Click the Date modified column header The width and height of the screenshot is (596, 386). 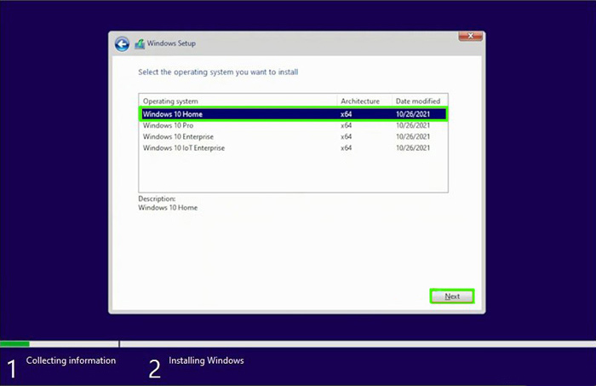[x=420, y=101]
